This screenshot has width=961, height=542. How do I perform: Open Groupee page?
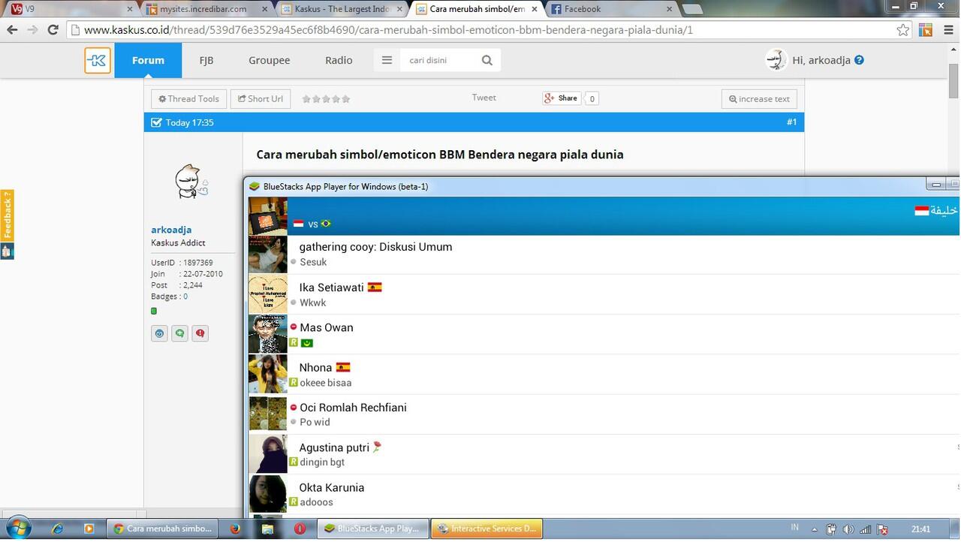click(x=270, y=60)
